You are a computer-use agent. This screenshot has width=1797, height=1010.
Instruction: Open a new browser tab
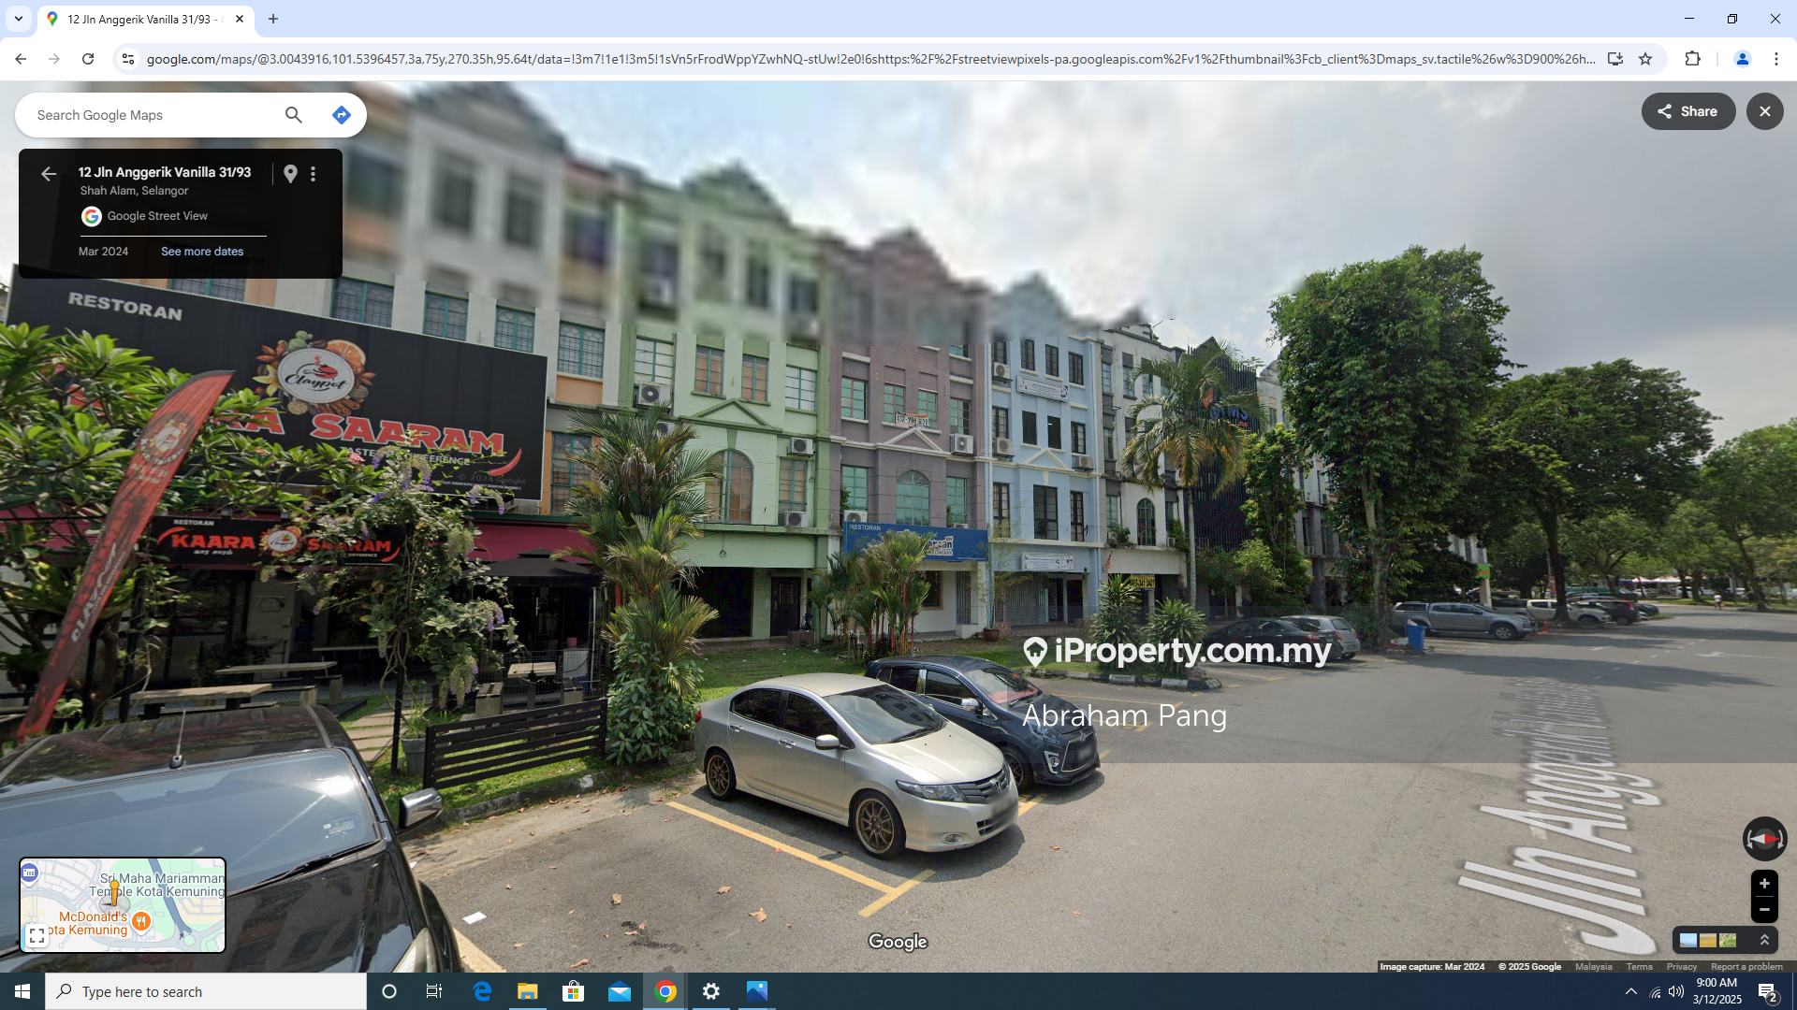[x=273, y=19]
